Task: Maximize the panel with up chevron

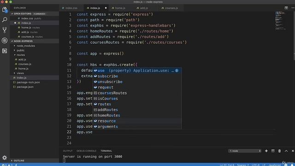Action: pyautogui.click(x=286, y=151)
